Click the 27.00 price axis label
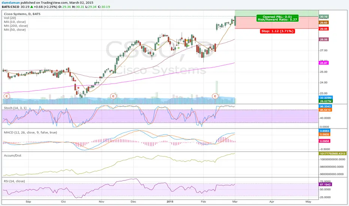This screenshot has width=349, height=206. tap(324, 50)
